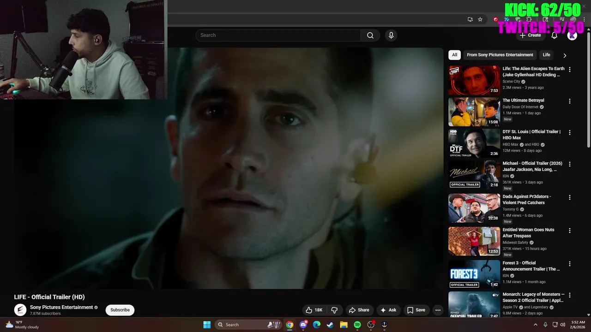Open File Explorer from the taskbar
Image resolution: width=591 pixels, height=332 pixels.
pos(344,325)
